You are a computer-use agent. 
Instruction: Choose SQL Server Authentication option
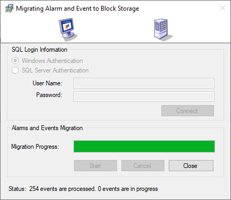(x=15, y=70)
